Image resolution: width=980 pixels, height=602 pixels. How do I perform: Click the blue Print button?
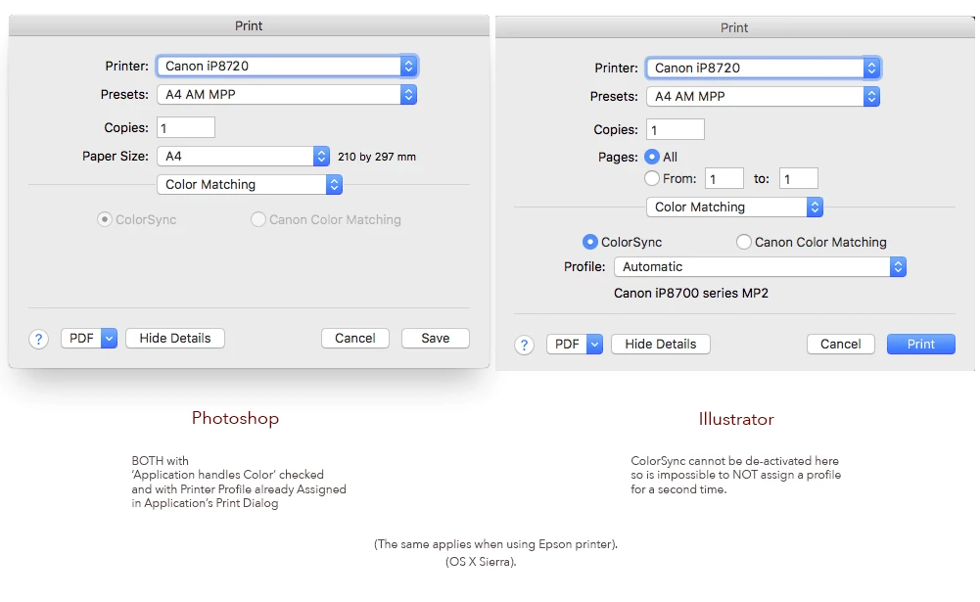tap(920, 344)
